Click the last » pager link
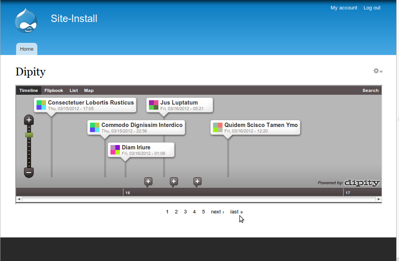 236,212
